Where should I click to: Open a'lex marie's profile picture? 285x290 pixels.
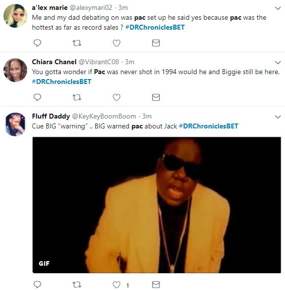coord(15,16)
